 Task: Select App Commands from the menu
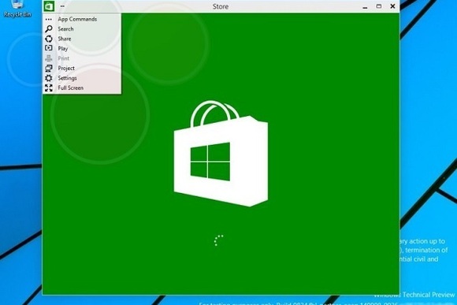pyautogui.click(x=82, y=19)
